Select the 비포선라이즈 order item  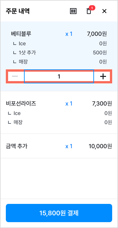click(59, 113)
